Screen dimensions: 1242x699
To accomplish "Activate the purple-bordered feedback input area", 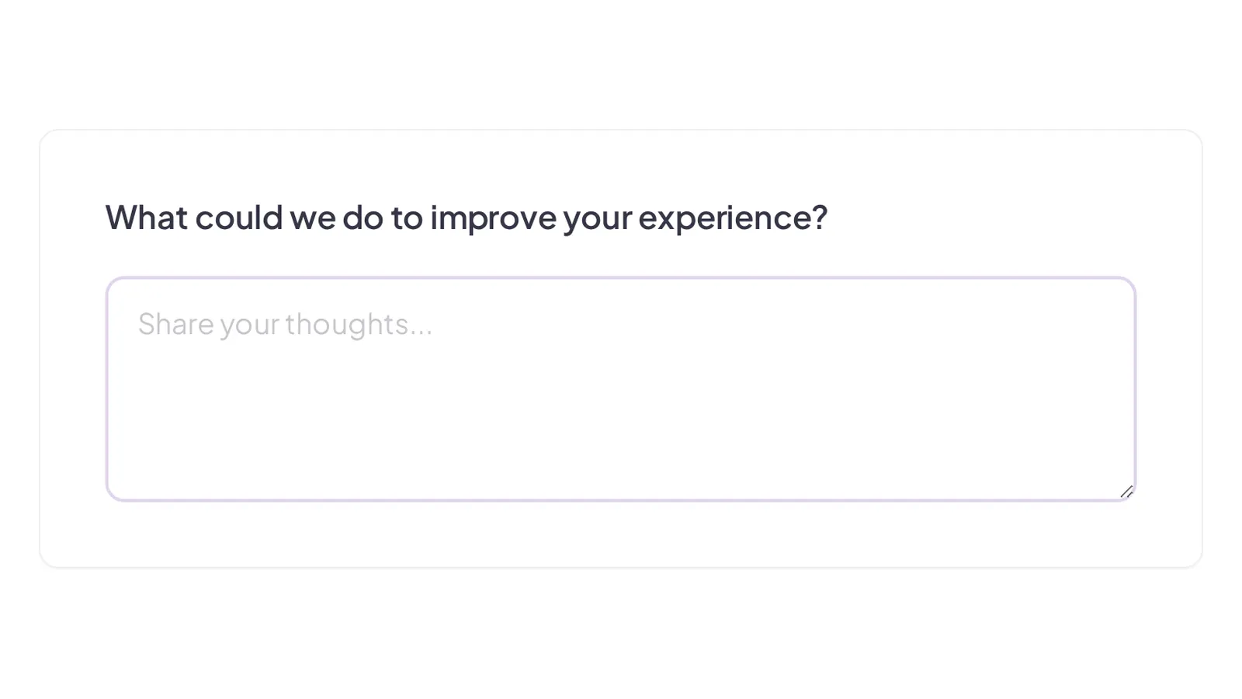I will pyautogui.click(x=621, y=389).
